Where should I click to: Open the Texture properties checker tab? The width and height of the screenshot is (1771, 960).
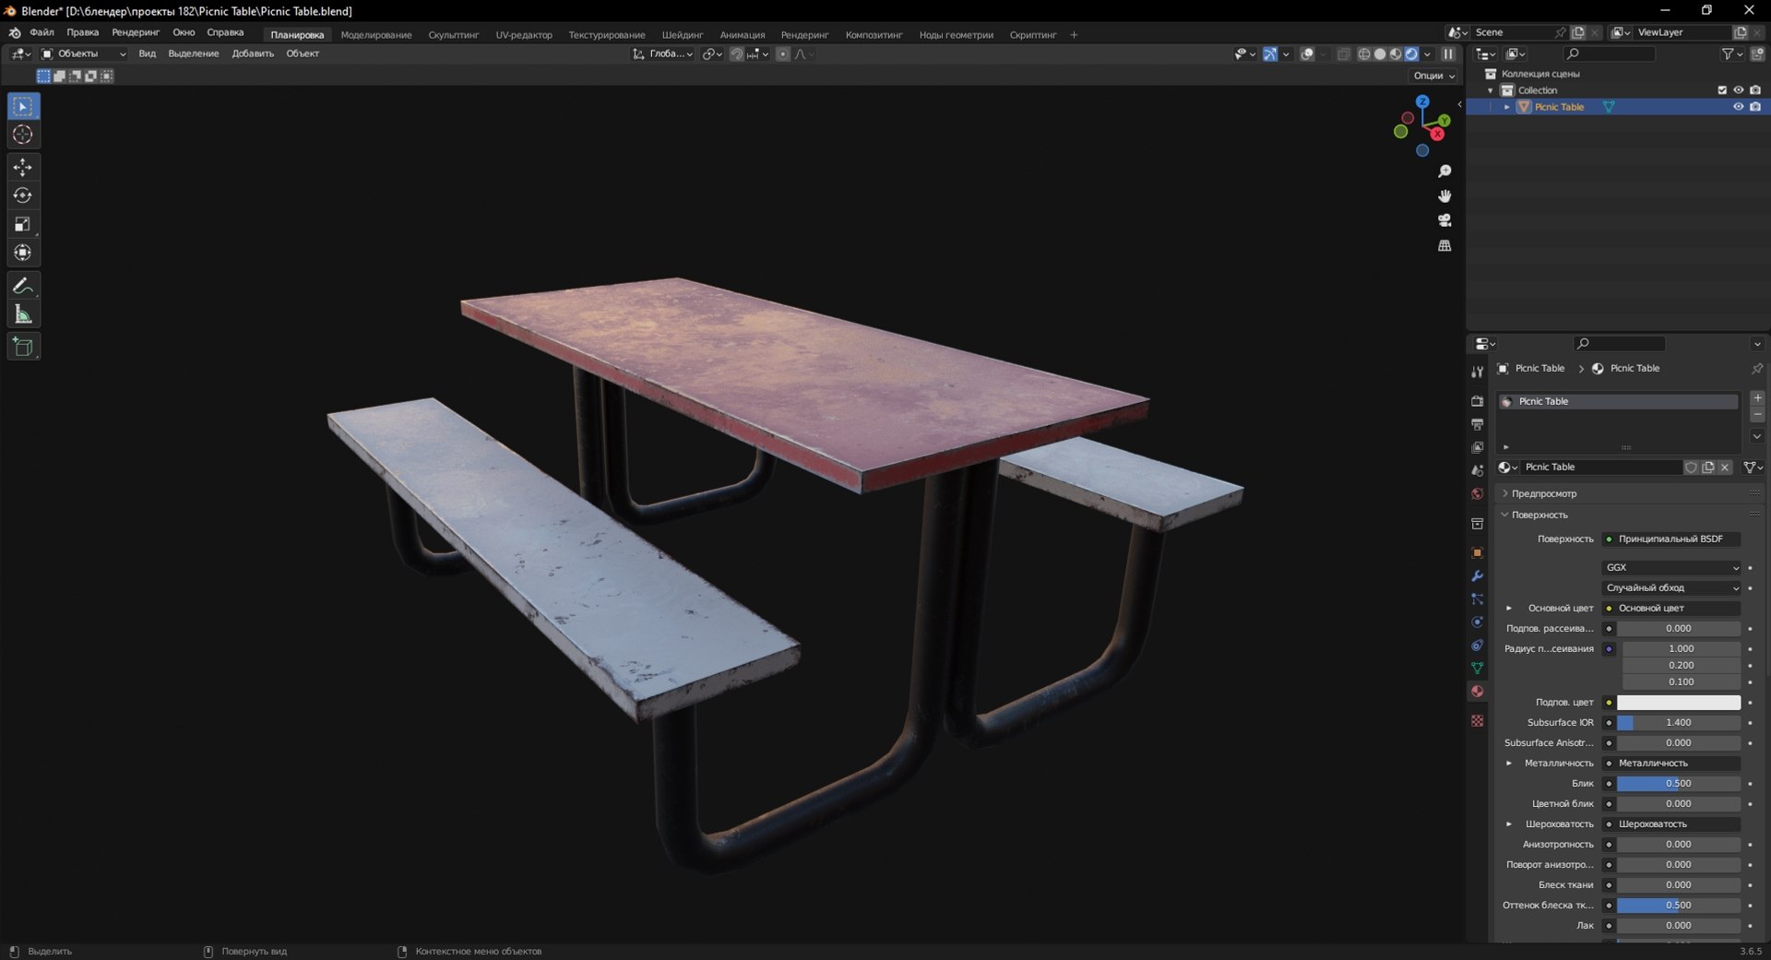tap(1477, 720)
